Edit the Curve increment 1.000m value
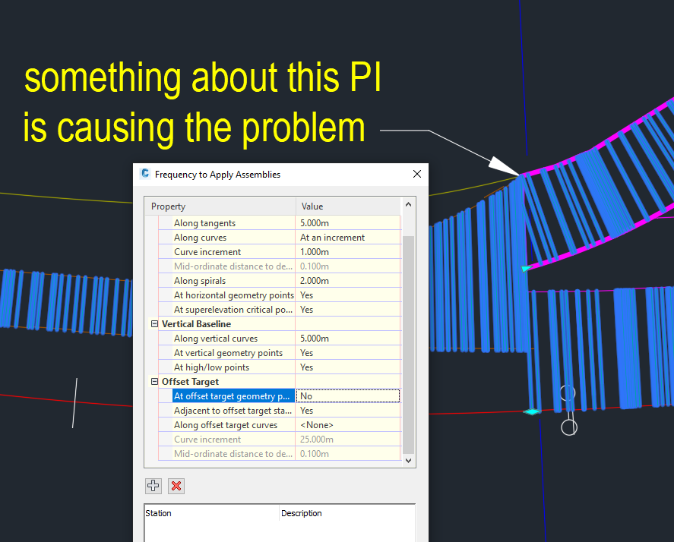674x542 pixels. click(x=348, y=252)
